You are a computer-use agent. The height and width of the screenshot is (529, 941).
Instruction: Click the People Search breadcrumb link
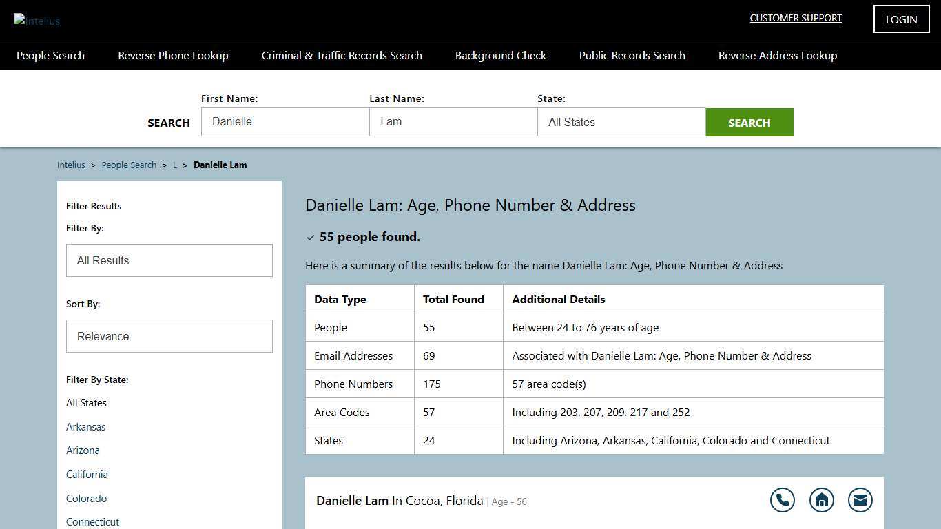[x=129, y=165]
